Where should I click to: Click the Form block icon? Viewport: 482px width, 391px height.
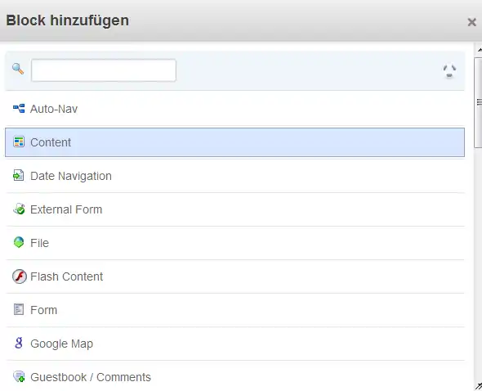tap(19, 309)
